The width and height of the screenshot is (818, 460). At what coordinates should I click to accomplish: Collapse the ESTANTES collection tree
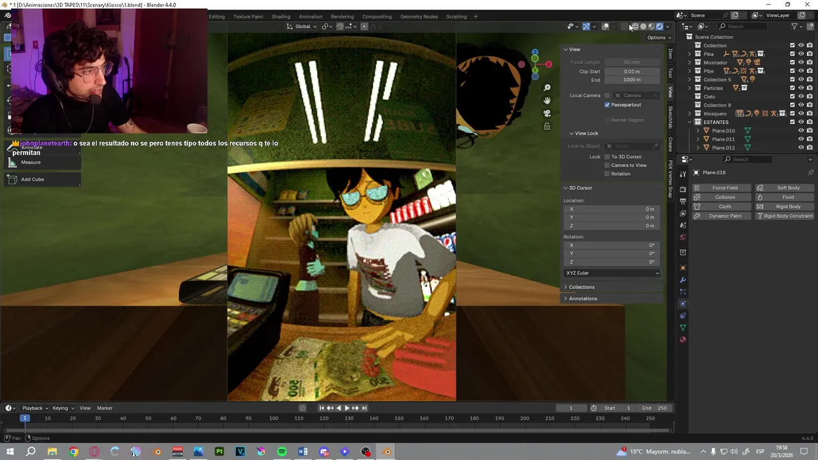pyautogui.click(x=690, y=122)
